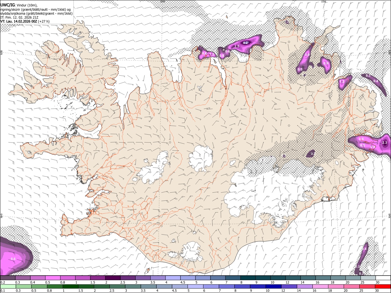The width and height of the screenshot is (391, 293).
Task: Click the '30' tick label on the upper scale
Action: 378,282
